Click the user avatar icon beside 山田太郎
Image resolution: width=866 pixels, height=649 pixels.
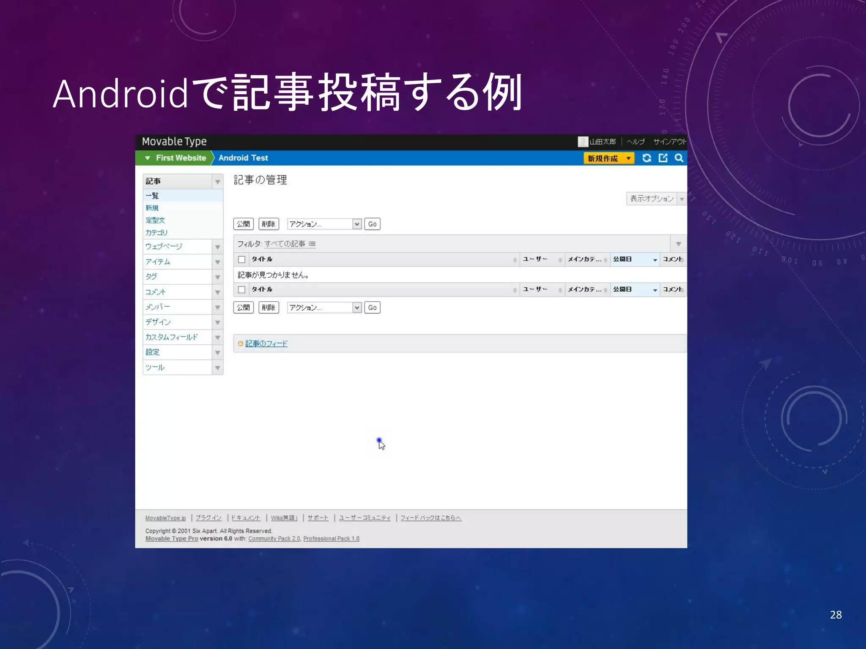point(583,142)
